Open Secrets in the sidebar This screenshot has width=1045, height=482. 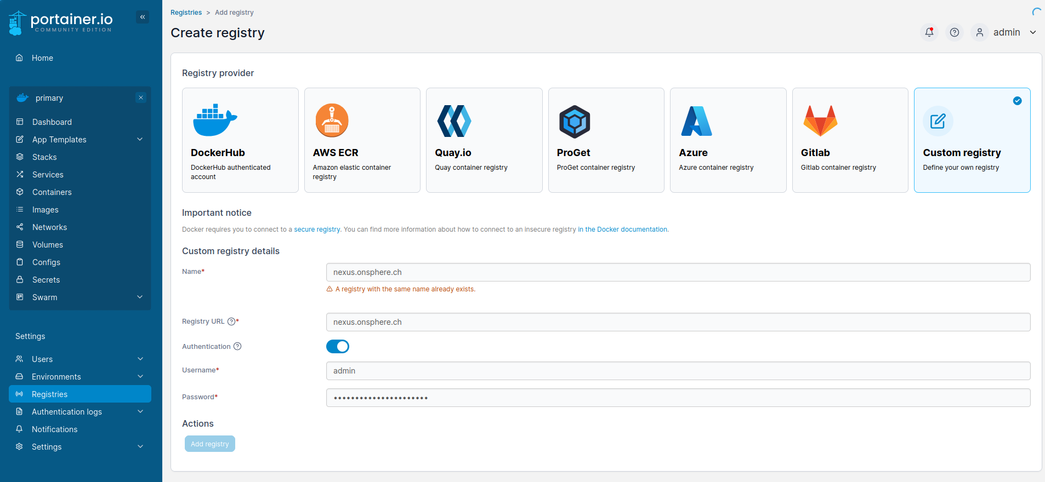[x=79, y=279]
